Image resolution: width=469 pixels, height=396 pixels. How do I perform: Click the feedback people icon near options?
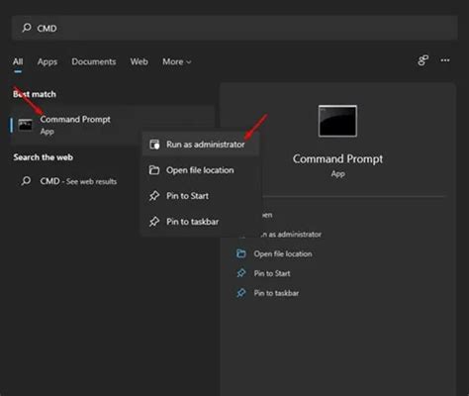coord(422,60)
